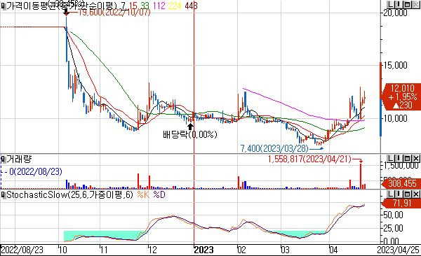This screenshot has width=421, height=256.
Task: Click the 19,600(2022/10/07) high price label
Action: click(x=114, y=13)
